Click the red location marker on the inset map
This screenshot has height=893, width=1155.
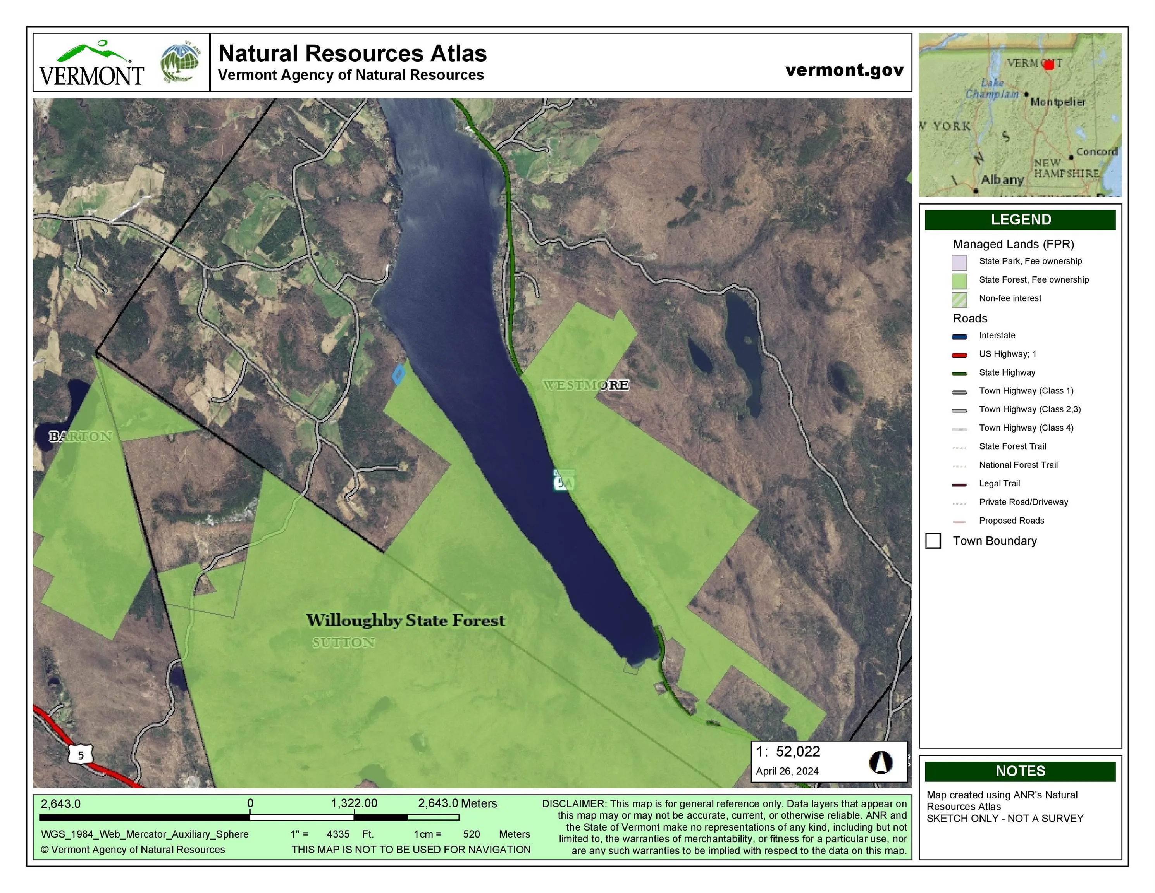coord(1049,65)
